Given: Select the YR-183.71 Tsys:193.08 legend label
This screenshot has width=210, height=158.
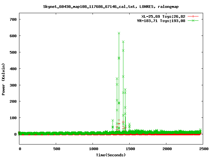Looking at the screenshot, I should 161,21.
